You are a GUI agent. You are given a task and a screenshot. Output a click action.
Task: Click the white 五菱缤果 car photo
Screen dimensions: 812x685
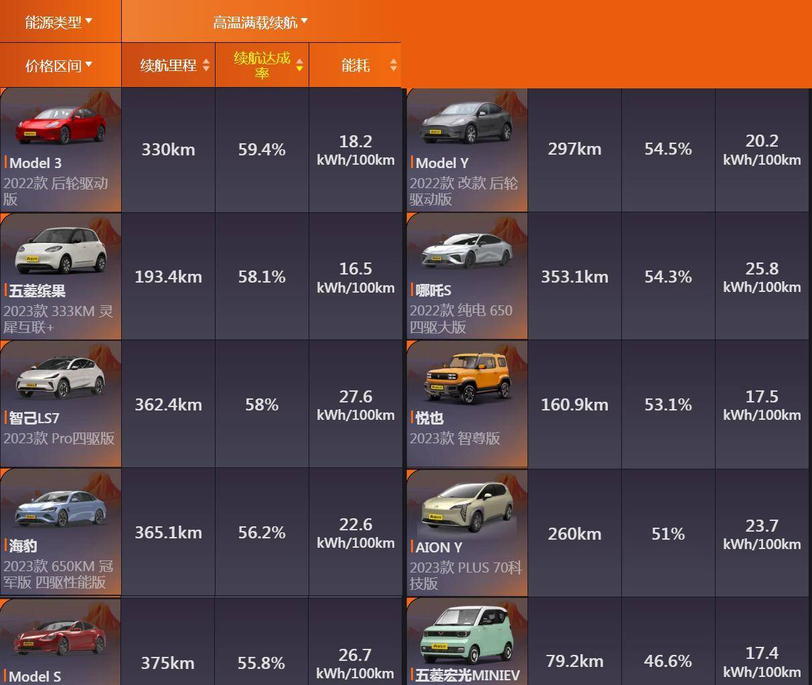pyautogui.click(x=61, y=250)
